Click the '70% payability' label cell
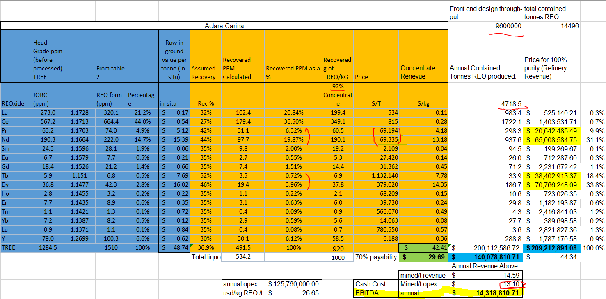The height and width of the screenshot is (299, 606). [376, 257]
